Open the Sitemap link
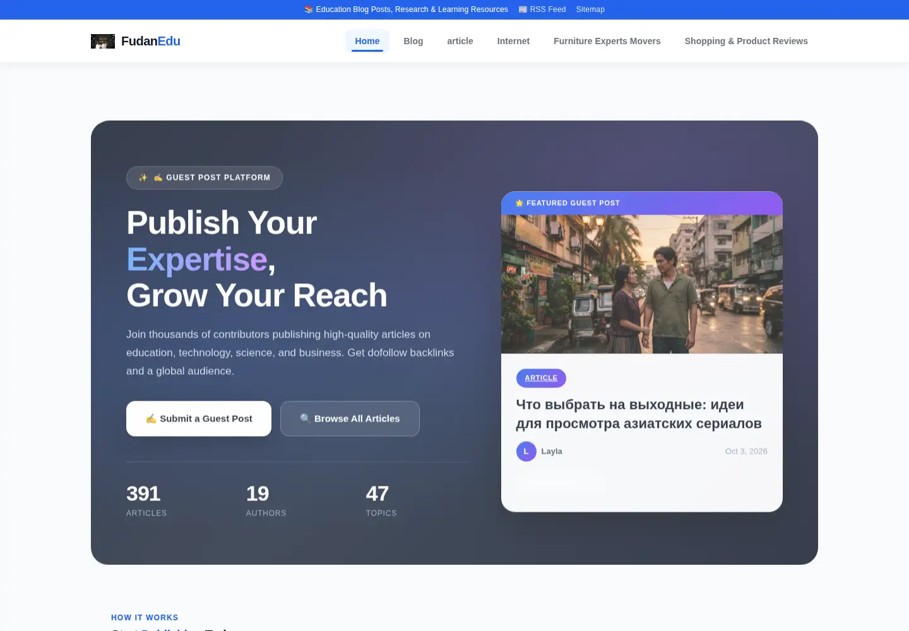This screenshot has width=909, height=631. tap(590, 9)
